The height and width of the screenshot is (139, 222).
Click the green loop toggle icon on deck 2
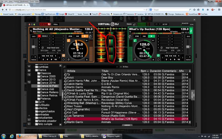click(x=158, y=55)
